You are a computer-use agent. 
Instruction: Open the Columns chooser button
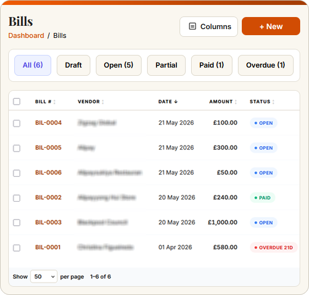coord(209,26)
